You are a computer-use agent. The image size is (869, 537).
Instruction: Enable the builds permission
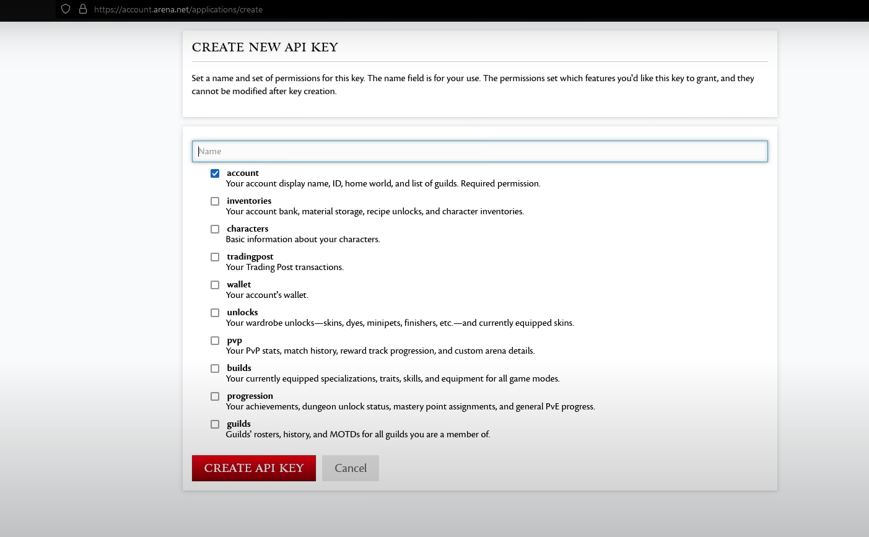(215, 368)
